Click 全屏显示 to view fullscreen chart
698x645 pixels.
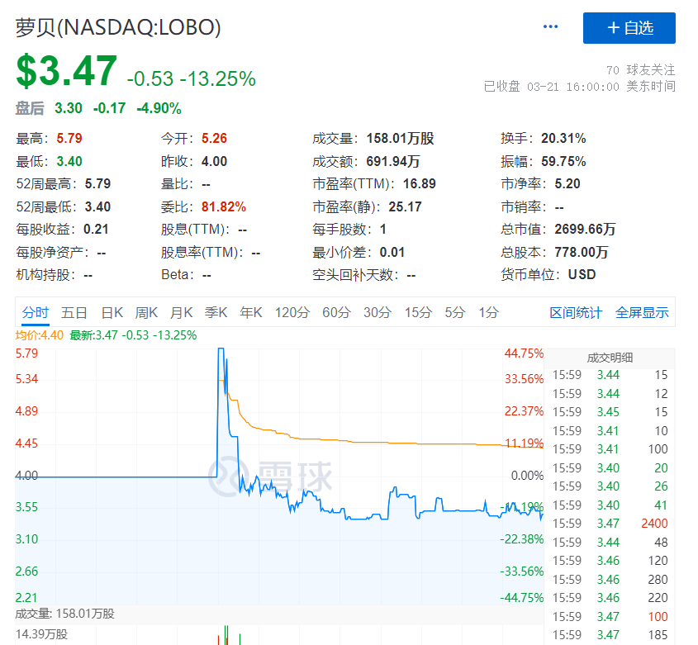click(642, 313)
